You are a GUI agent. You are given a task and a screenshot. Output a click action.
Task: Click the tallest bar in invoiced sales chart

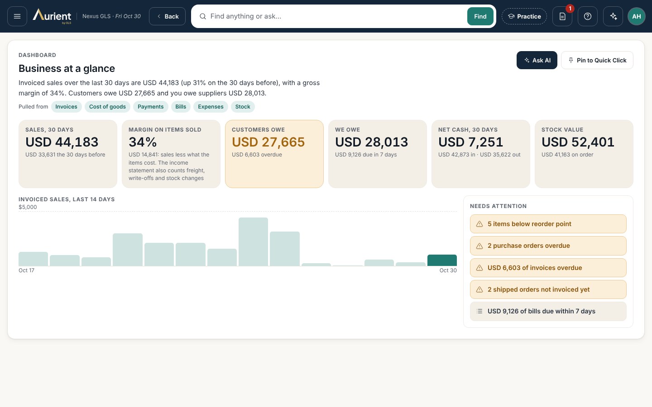pos(253,242)
